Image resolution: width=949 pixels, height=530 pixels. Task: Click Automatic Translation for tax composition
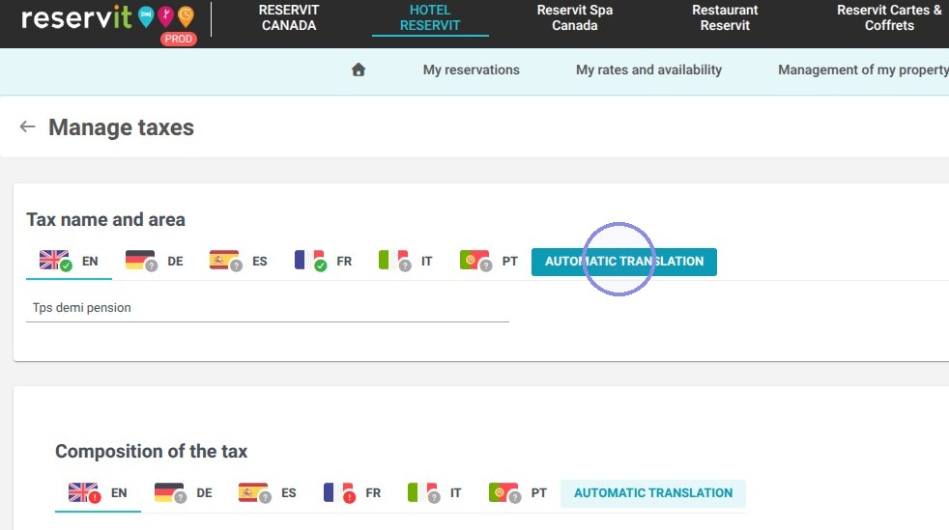click(x=653, y=493)
